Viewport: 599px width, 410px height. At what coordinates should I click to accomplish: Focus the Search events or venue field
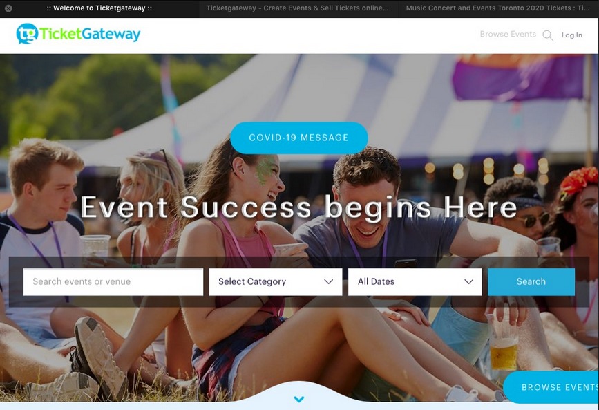pyautogui.click(x=113, y=282)
